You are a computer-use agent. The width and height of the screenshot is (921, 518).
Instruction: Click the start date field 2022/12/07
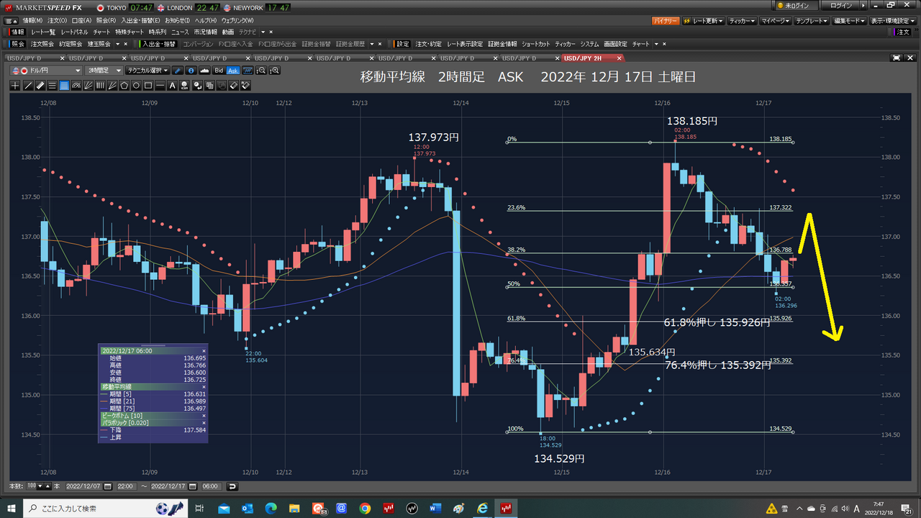point(84,486)
